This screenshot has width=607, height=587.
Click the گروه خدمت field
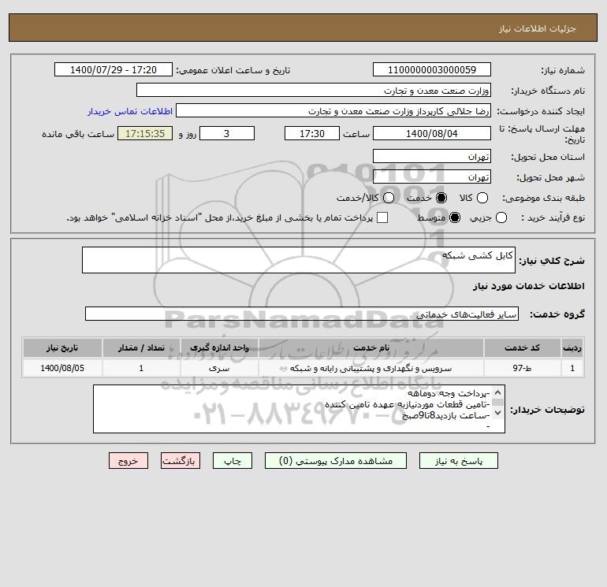(x=302, y=314)
